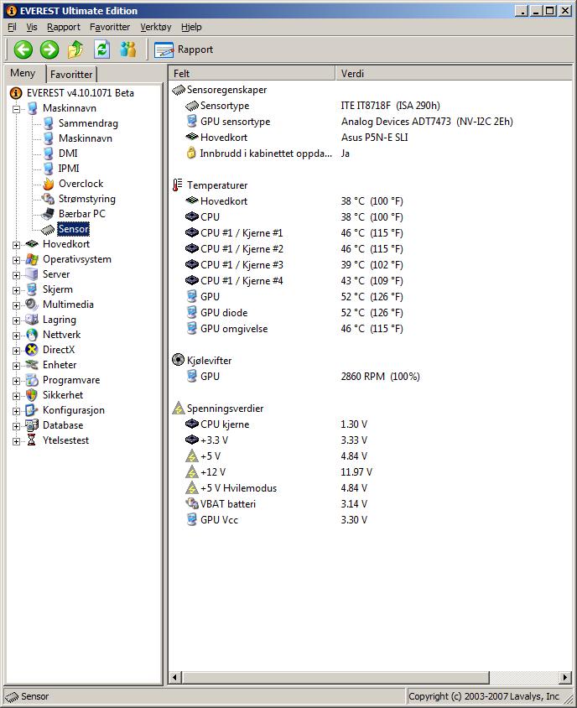The height and width of the screenshot is (708, 577).
Task: Click the green Forward arrow toolbar icon
Action: point(49,49)
